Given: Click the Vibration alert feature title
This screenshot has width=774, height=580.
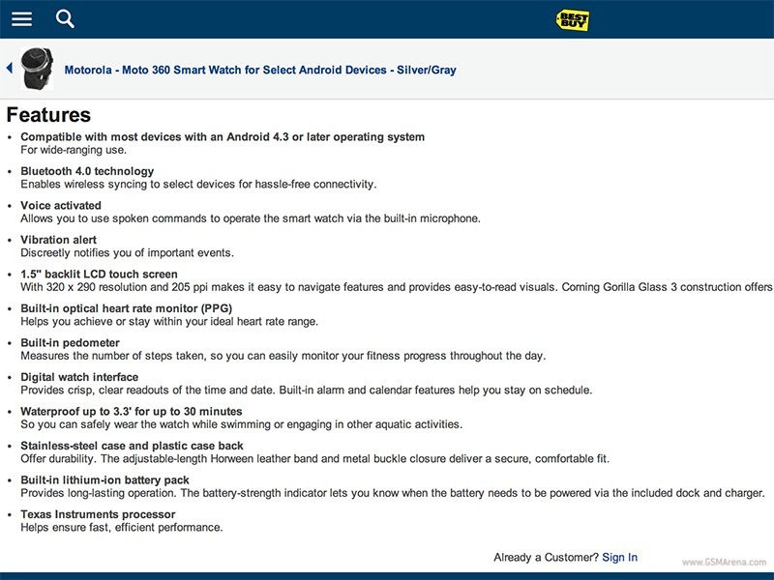Looking at the screenshot, I should 59,240.
